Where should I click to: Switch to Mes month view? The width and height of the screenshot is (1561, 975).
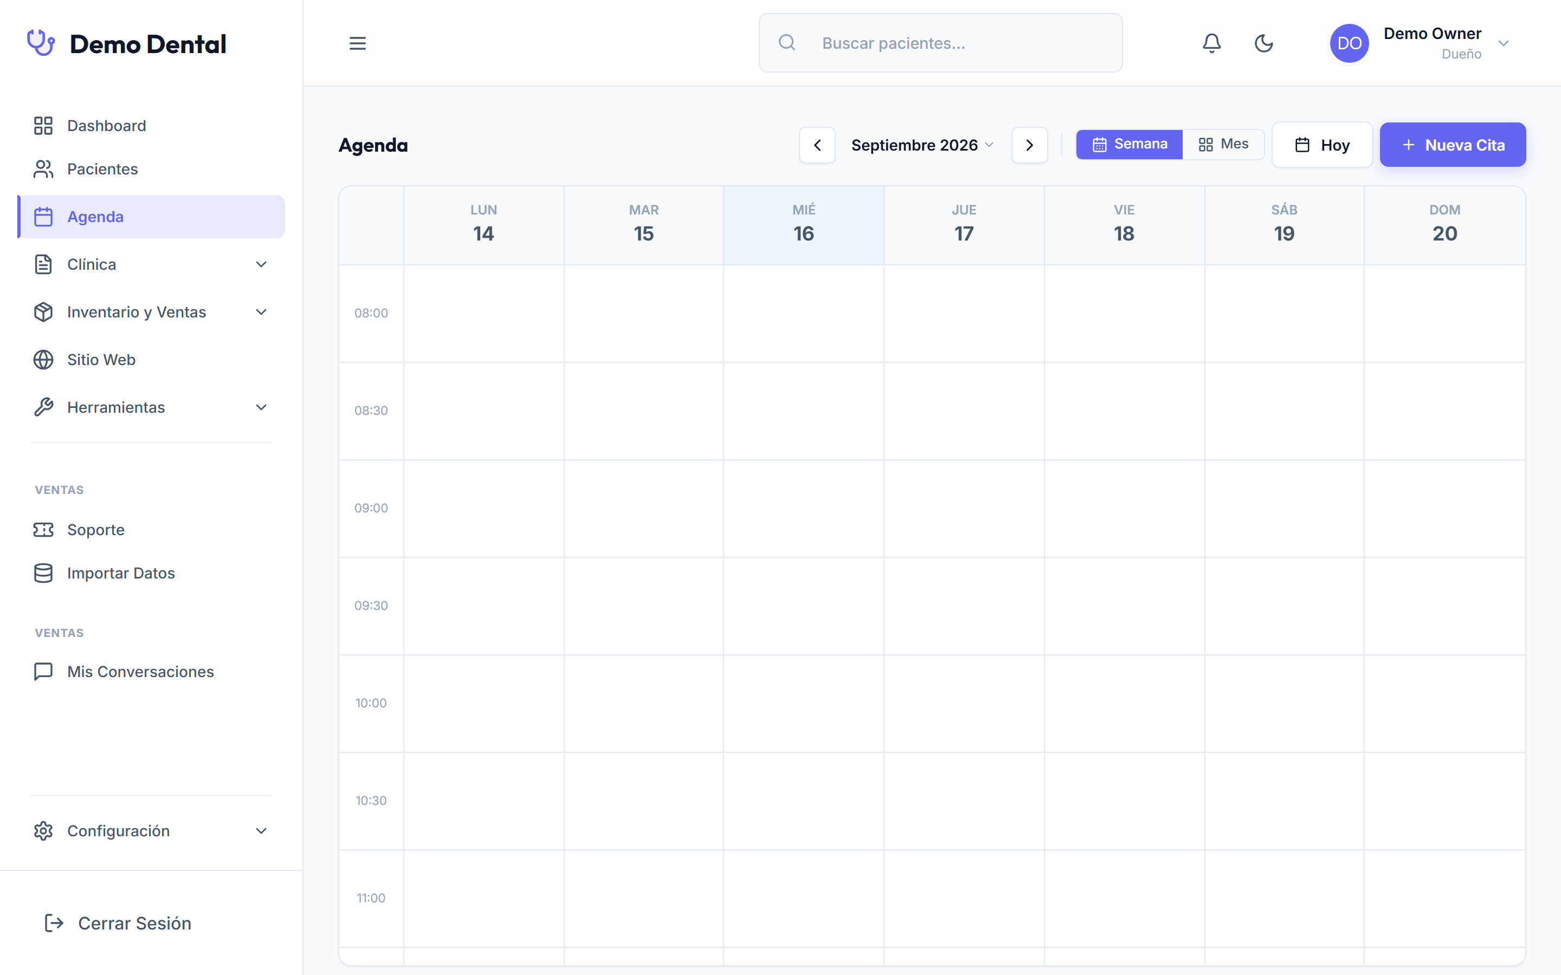tap(1224, 145)
